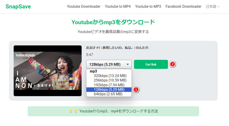Pick the 192kbps (7.94 MB) option
Image resolution: width=229 pixels, height=126 pixels.
(x=109, y=85)
